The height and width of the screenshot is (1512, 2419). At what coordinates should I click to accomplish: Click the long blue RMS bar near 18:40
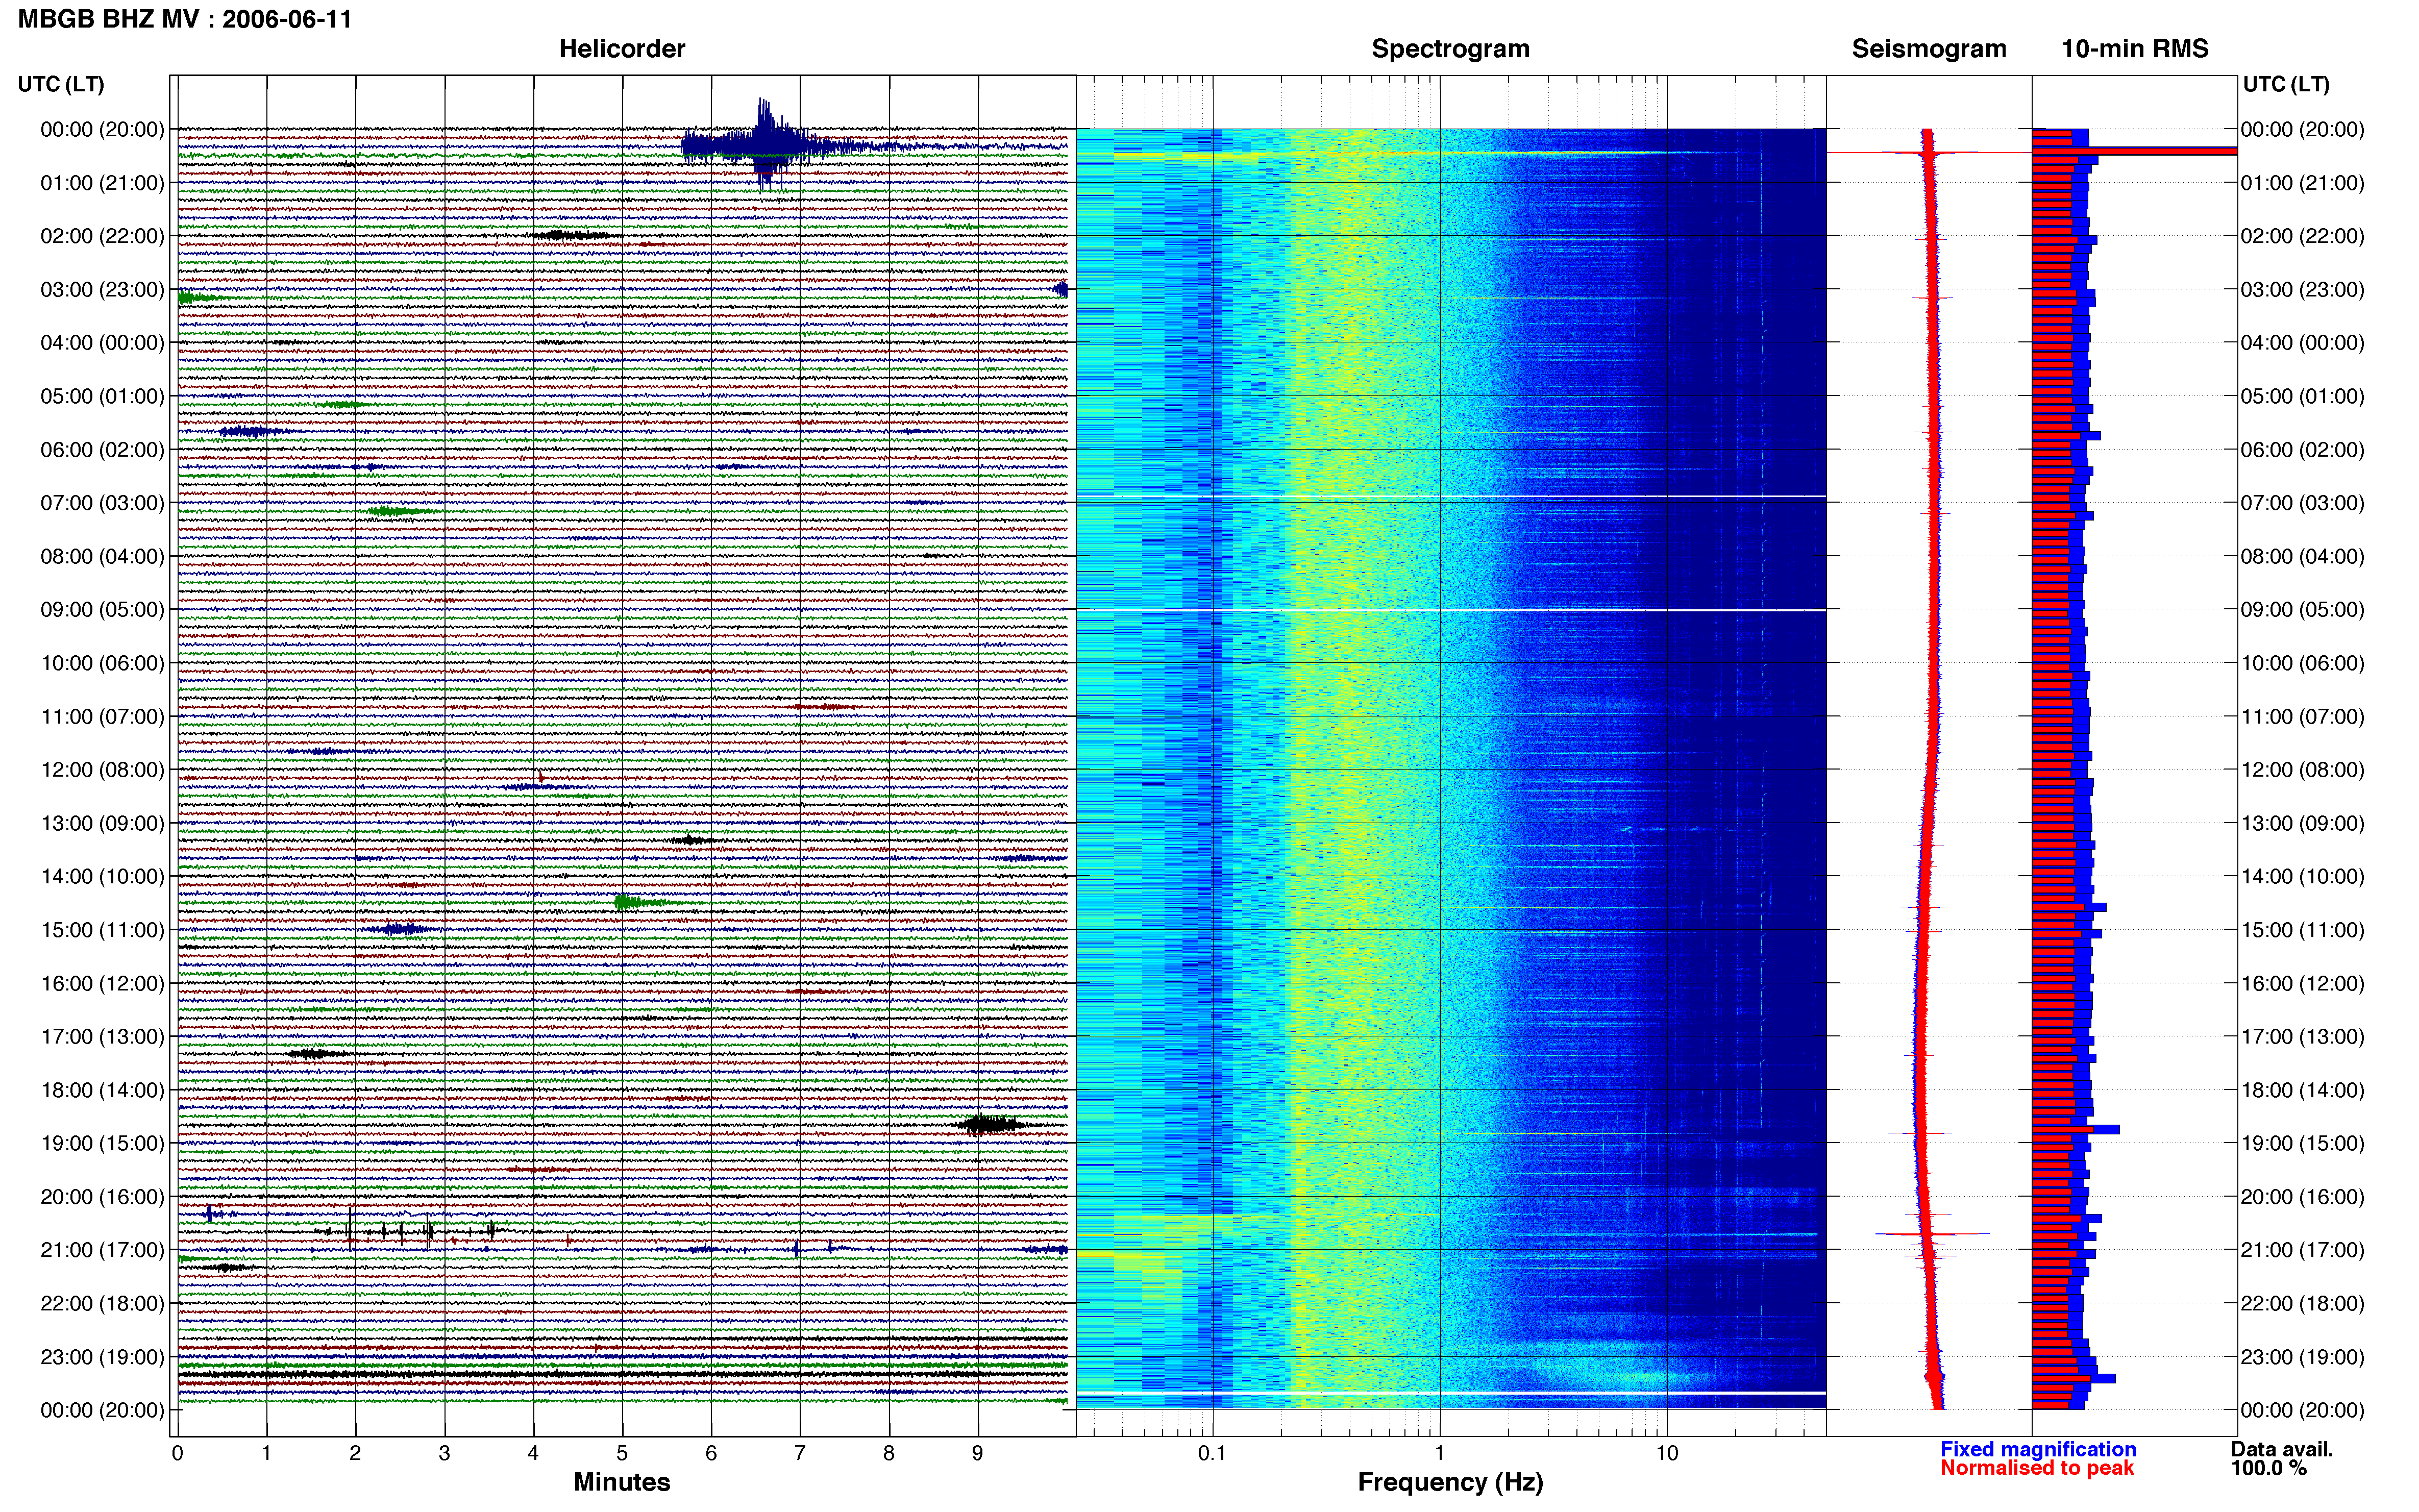(x=2076, y=1129)
